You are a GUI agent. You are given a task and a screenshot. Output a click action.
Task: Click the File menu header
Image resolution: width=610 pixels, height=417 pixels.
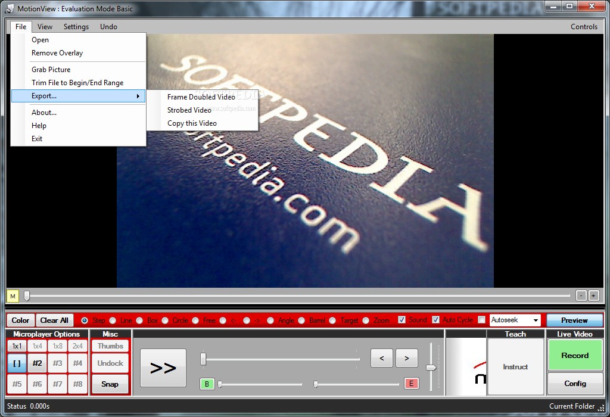point(21,26)
